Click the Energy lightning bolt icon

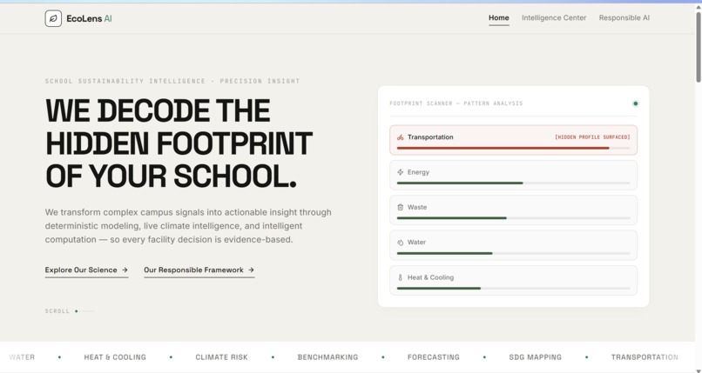coord(401,172)
